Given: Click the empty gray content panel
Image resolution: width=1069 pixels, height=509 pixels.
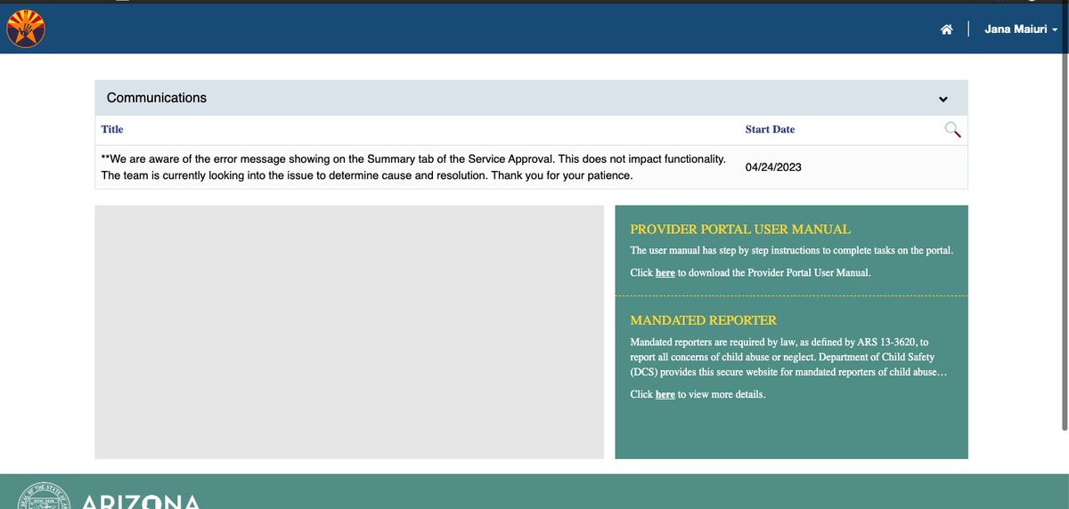Looking at the screenshot, I should [x=349, y=332].
